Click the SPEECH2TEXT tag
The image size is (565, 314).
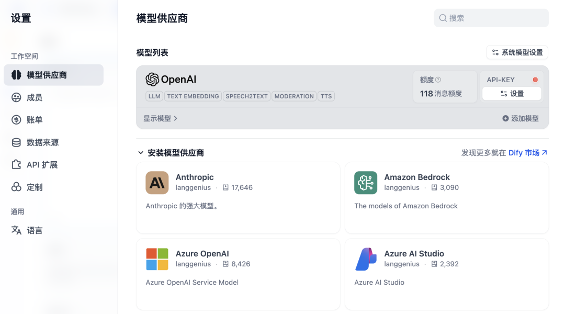pos(246,96)
